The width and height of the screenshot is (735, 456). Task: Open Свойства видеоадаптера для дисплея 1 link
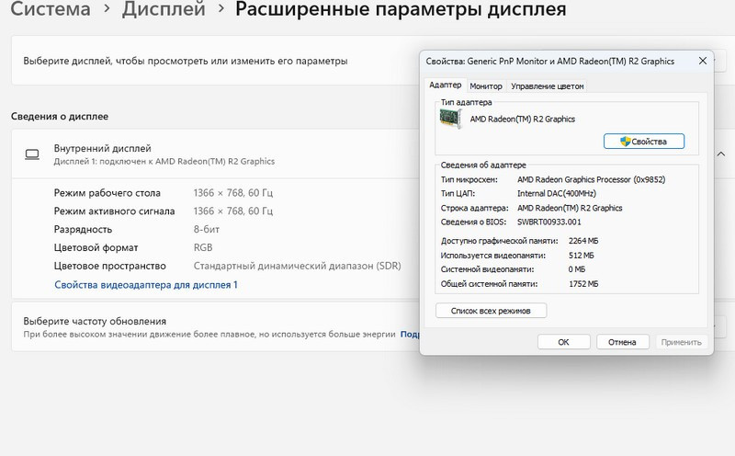tap(146, 285)
